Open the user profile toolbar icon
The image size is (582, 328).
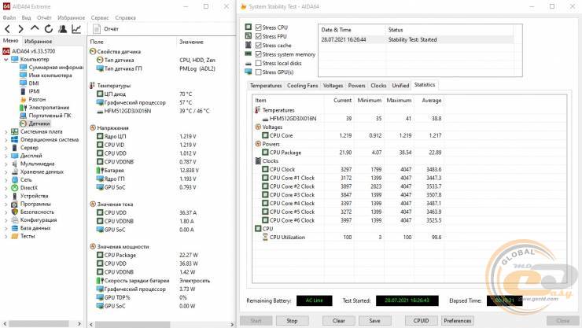point(62,29)
